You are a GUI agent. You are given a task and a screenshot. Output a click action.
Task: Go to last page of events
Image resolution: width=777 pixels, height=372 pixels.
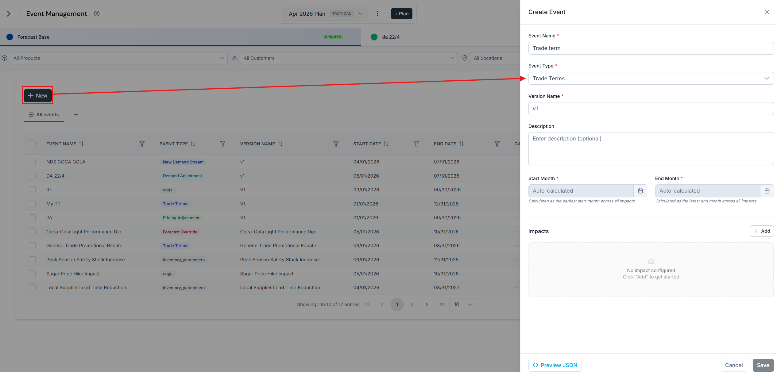tap(441, 305)
